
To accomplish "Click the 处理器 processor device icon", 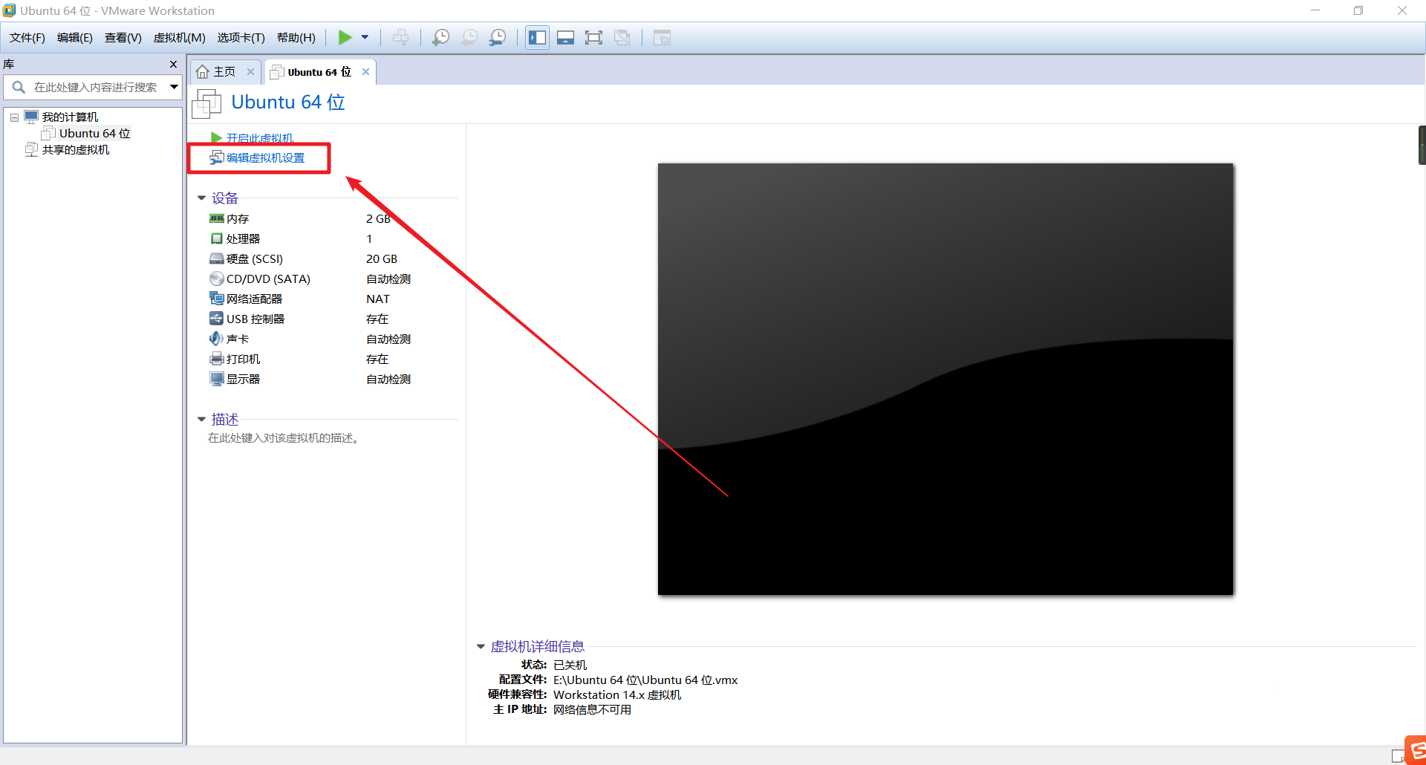I will click(217, 239).
